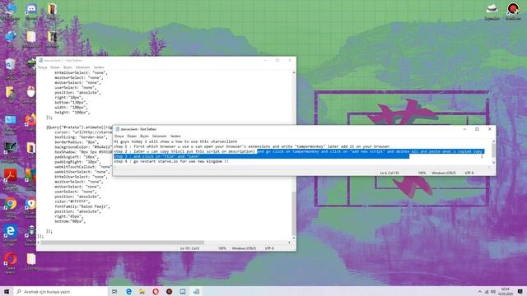
Task: Click the front Notepad scroll down arrow
Action: (x=493, y=163)
